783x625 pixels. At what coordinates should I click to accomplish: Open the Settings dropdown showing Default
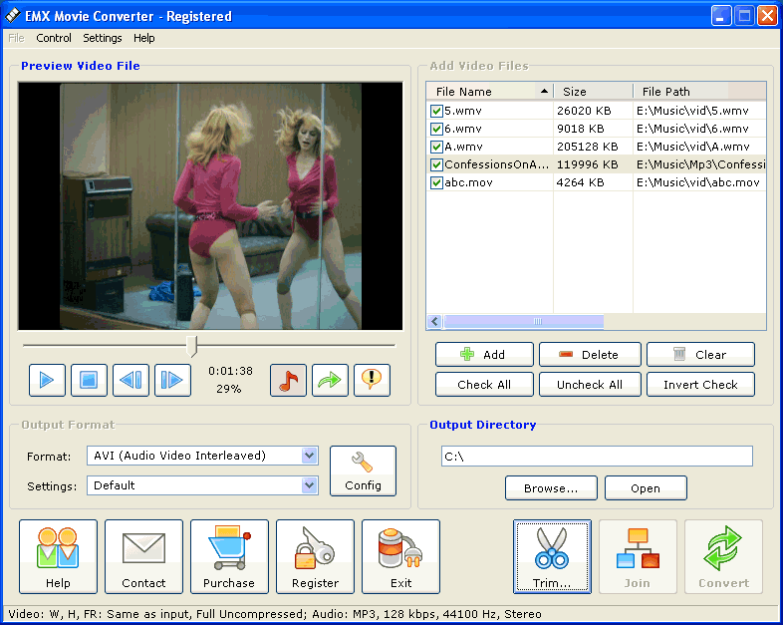[309, 485]
